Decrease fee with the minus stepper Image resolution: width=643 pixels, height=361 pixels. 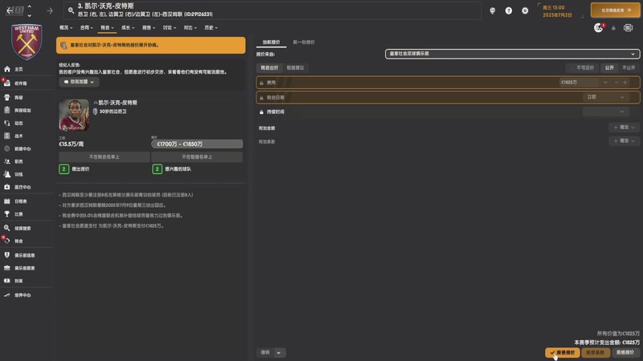pos(616,83)
